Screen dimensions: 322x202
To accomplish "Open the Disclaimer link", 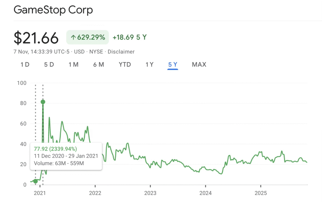I will tap(121, 52).
